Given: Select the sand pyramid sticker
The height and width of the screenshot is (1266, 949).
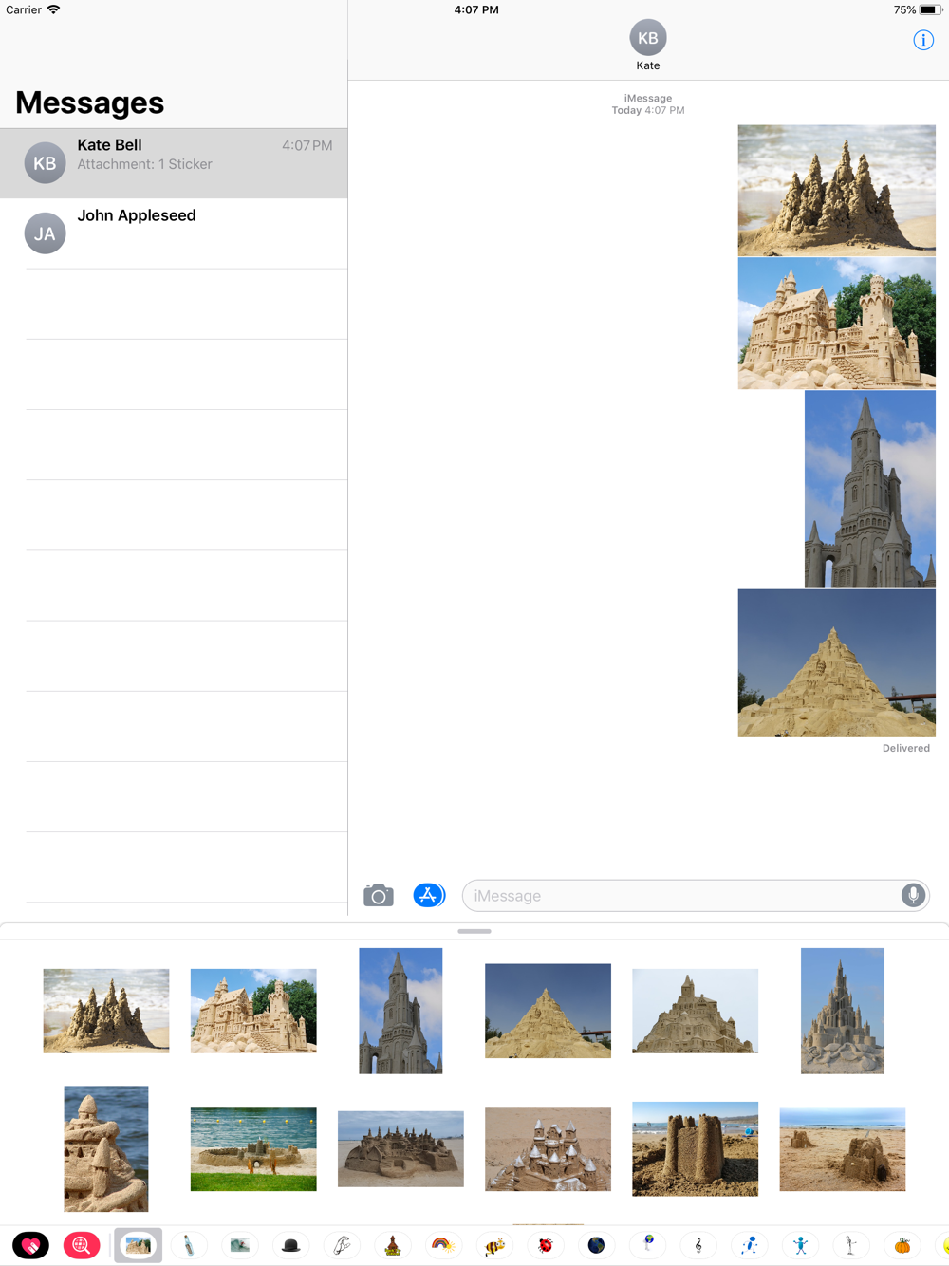Looking at the screenshot, I should 548,1011.
